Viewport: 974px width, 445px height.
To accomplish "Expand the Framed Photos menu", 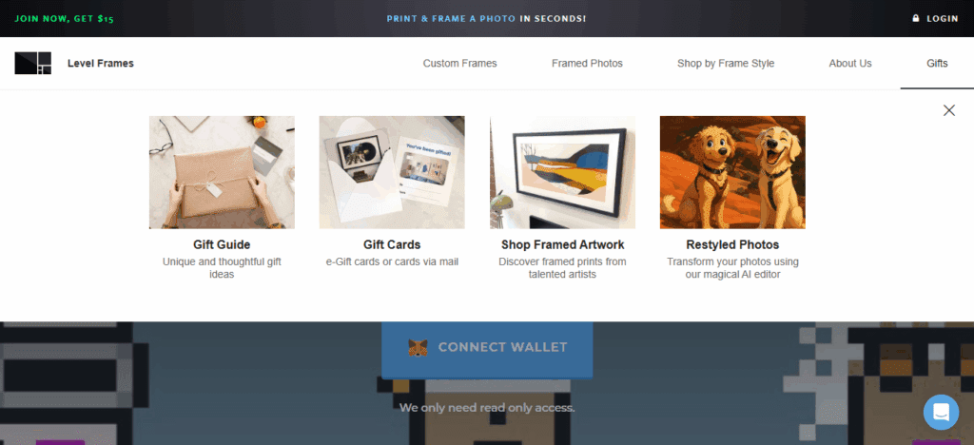I will pyautogui.click(x=587, y=64).
